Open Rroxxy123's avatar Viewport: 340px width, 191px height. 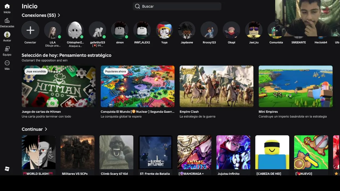[x=209, y=30]
